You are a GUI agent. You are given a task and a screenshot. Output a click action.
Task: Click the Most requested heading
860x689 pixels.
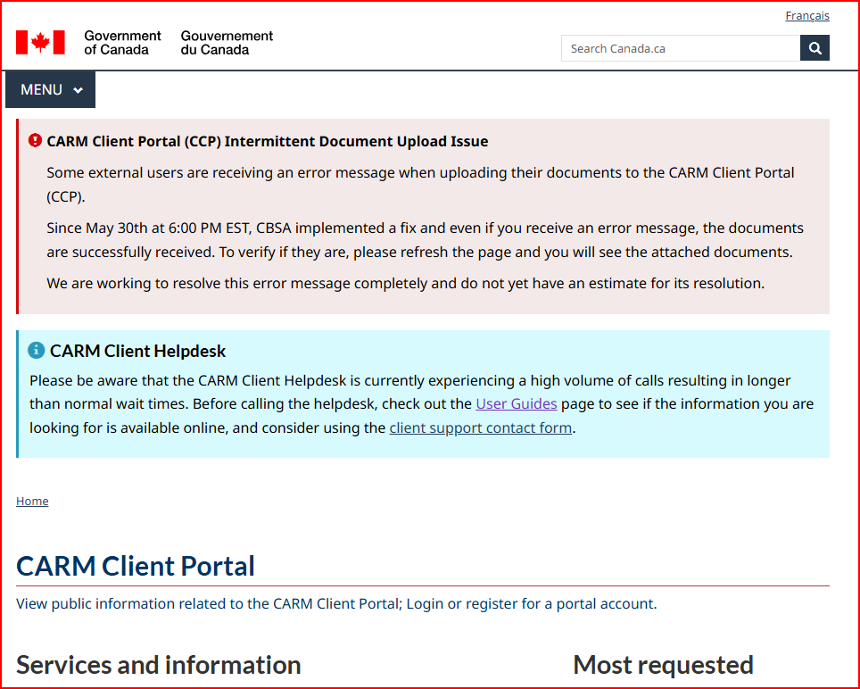pyautogui.click(x=663, y=665)
